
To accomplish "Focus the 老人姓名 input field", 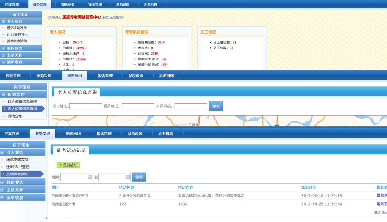I will (x=85, y=107).
